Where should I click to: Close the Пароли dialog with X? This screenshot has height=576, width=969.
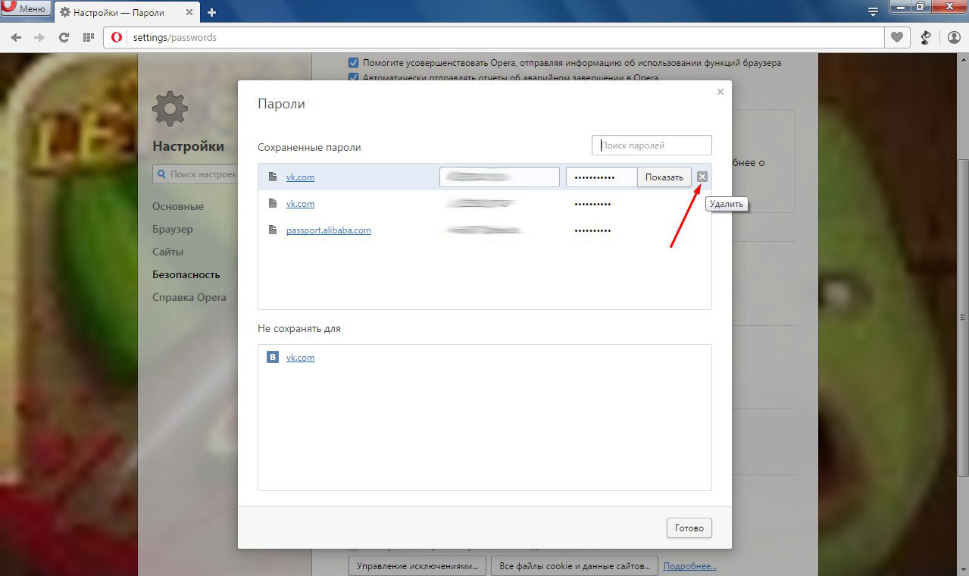point(720,92)
